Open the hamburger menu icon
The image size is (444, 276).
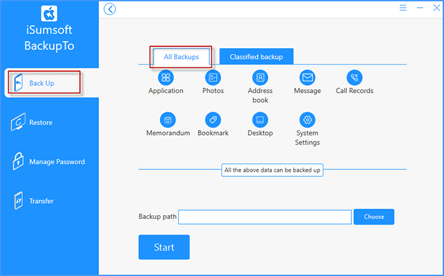[403, 8]
